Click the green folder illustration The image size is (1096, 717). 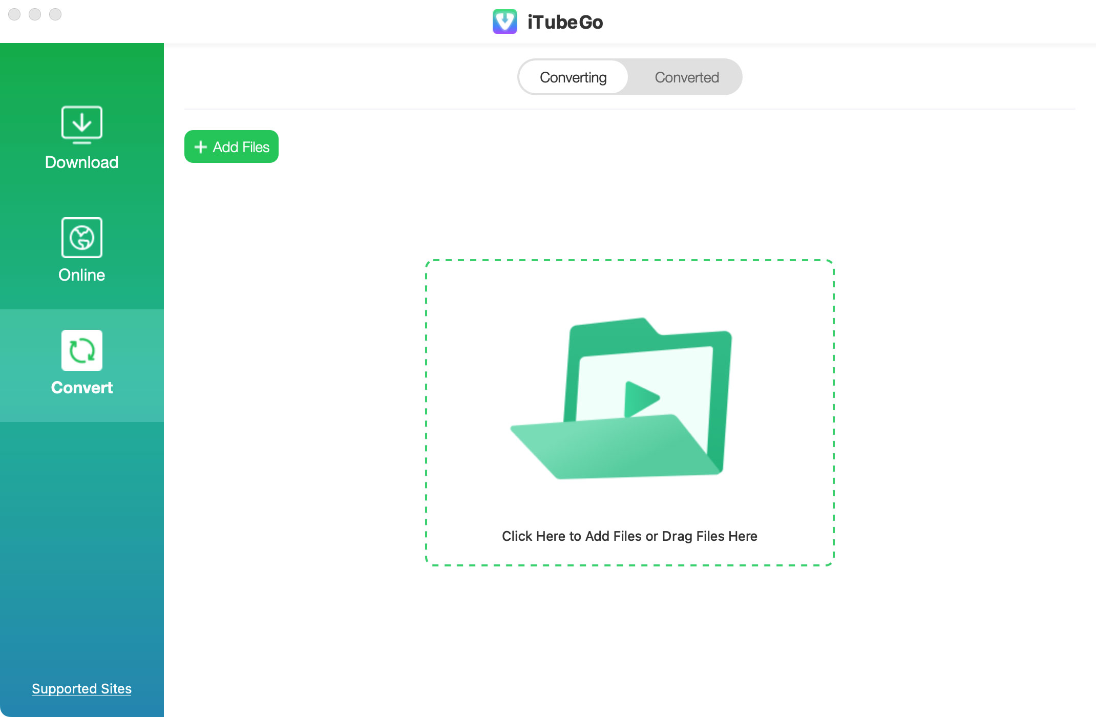pyautogui.click(x=621, y=398)
